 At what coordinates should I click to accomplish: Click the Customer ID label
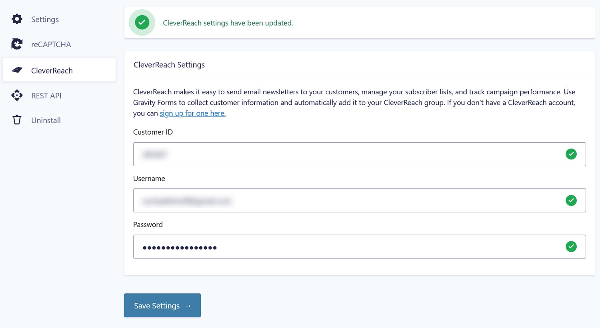[x=153, y=132]
